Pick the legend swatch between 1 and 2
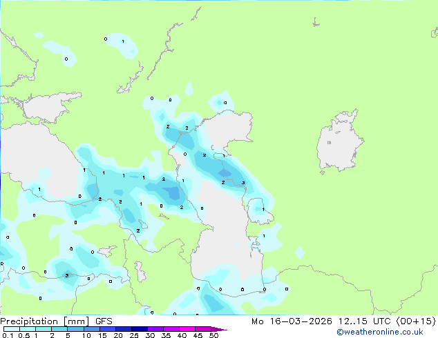The width and height of the screenshot is (438, 338). click(x=44, y=329)
